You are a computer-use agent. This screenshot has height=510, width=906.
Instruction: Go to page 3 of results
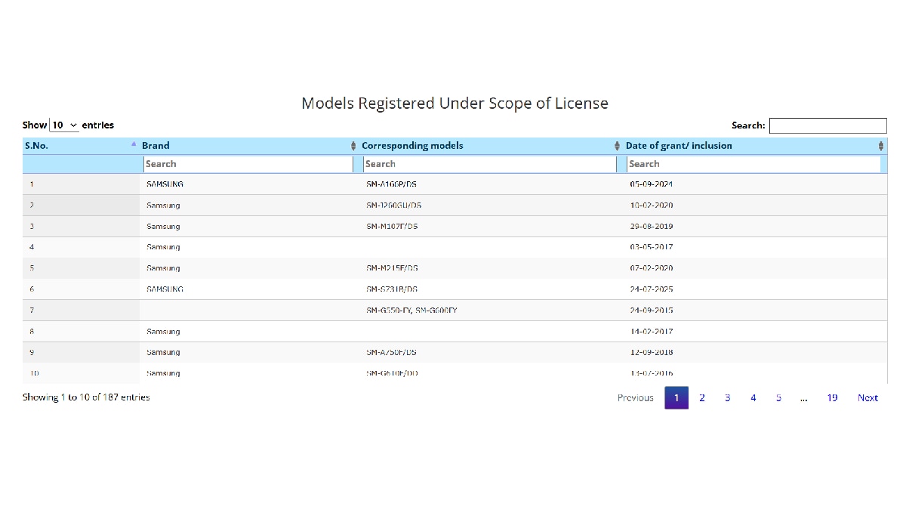[x=727, y=397]
